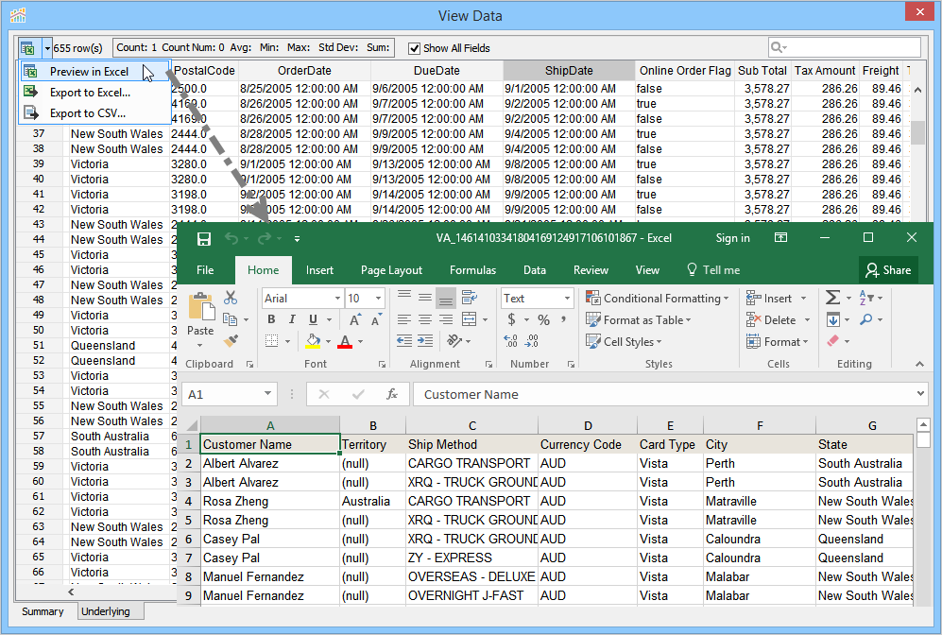Apply the yellow Fill Color swatch

click(x=313, y=341)
